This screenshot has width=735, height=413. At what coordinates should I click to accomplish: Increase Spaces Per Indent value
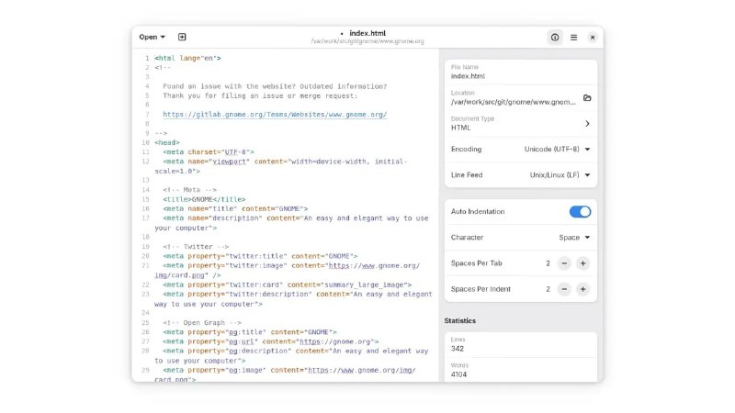click(582, 289)
